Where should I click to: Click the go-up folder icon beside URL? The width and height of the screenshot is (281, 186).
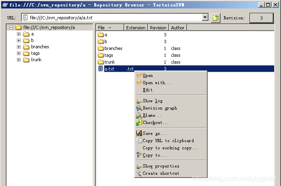point(216,18)
